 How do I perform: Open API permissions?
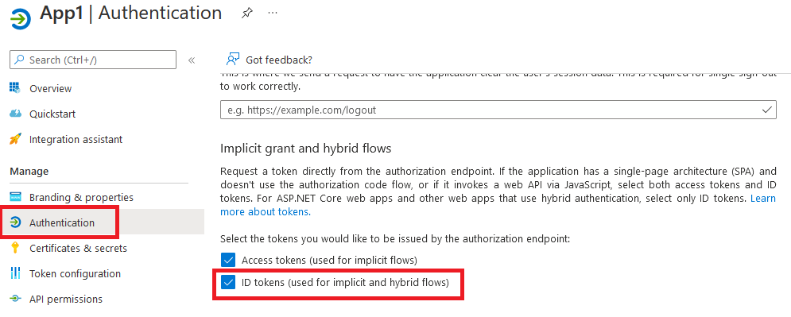pos(65,299)
